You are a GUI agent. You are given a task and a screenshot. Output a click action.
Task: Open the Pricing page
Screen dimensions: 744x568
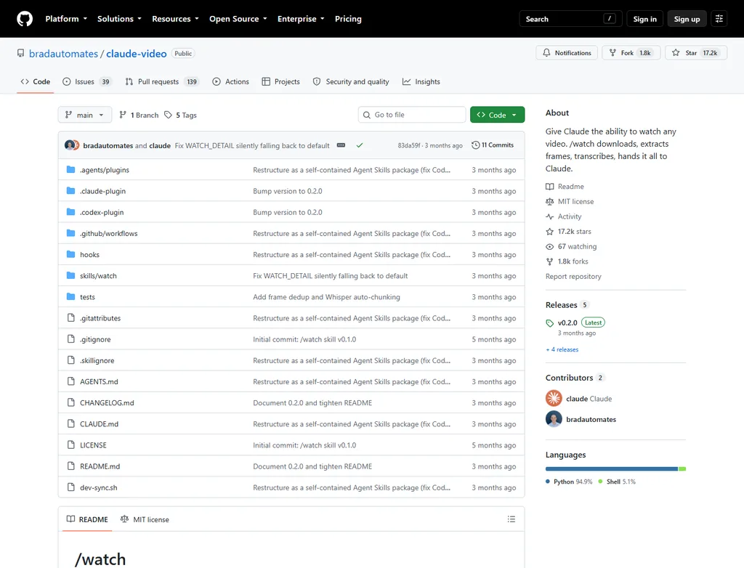click(x=348, y=19)
